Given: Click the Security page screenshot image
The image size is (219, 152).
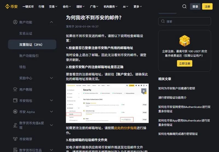Looking at the screenshot, I should click(x=107, y=103).
